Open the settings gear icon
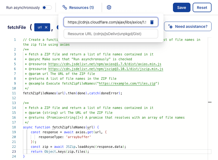The width and height of the screenshot is (218, 160). [109, 8]
